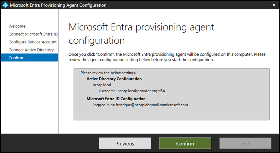Select the Microsoft Entra ID Configuration heading
Image resolution: width=280 pixels, height=153 pixels.
[x=116, y=99]
